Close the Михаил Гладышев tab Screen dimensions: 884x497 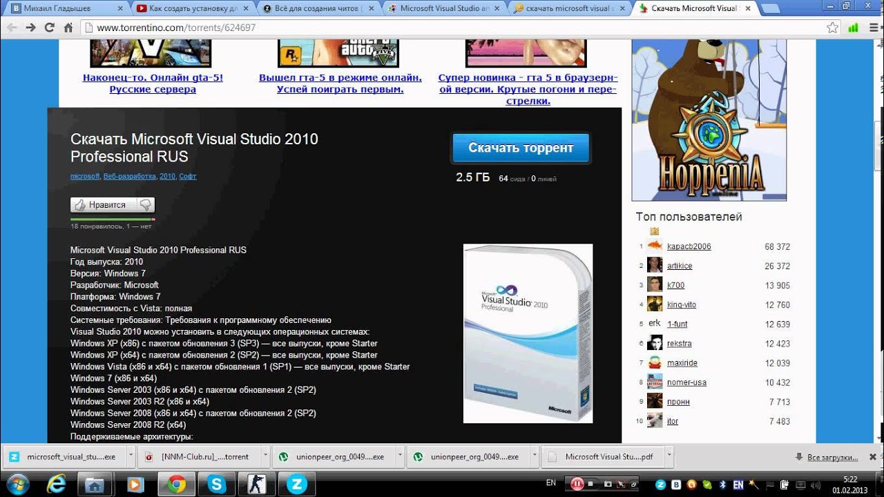click(x=120, y=9)
